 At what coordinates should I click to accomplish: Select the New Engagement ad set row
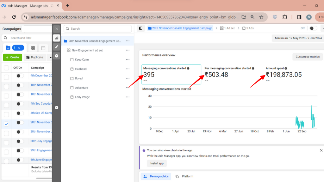click(97, 50)
